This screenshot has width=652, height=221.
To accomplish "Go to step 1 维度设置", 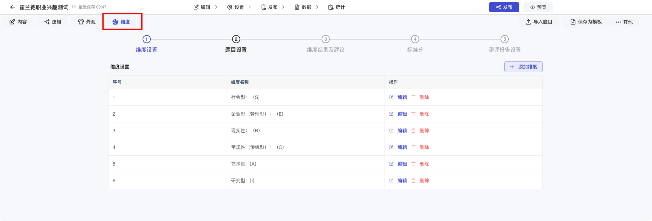I will point(146,44).
